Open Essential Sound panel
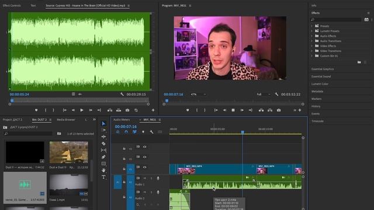This screenshot has width=374, height=210. tap(321, 76)
